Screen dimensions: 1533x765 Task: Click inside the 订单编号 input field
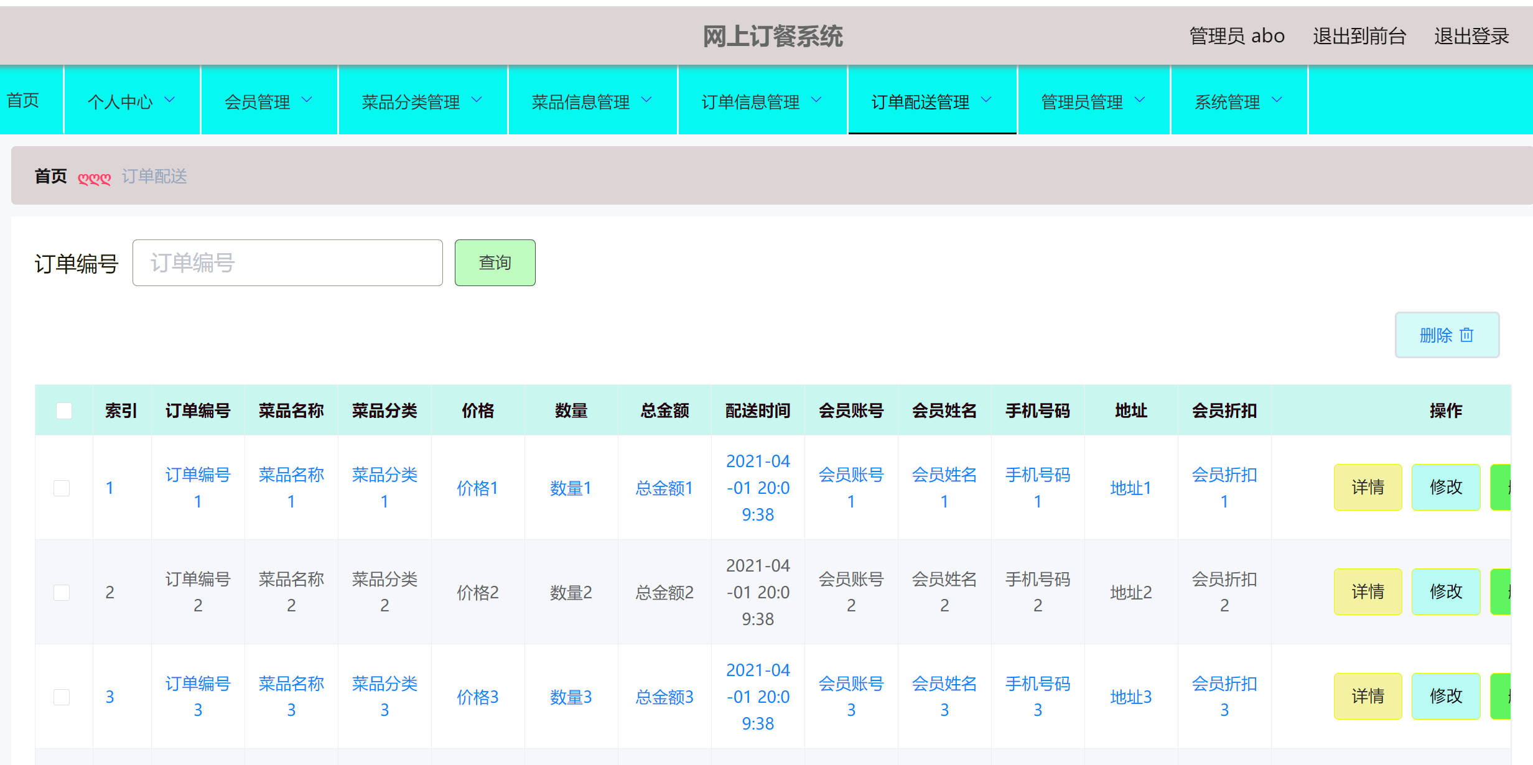point(287,262)
